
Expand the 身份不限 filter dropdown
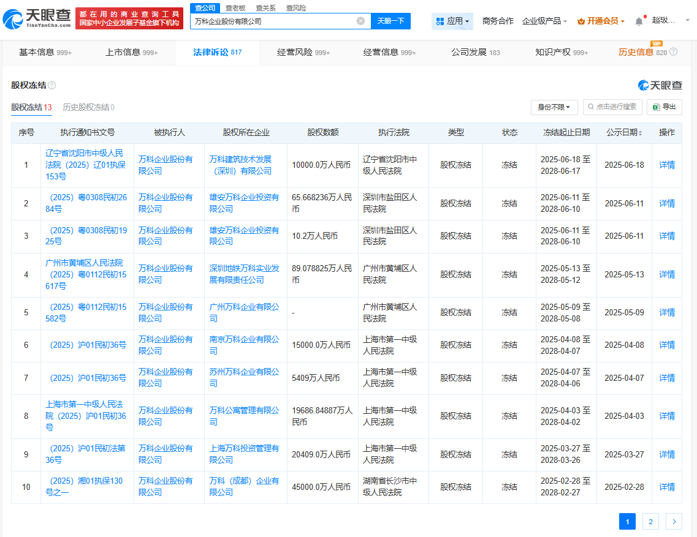click(x=554, y=107)
